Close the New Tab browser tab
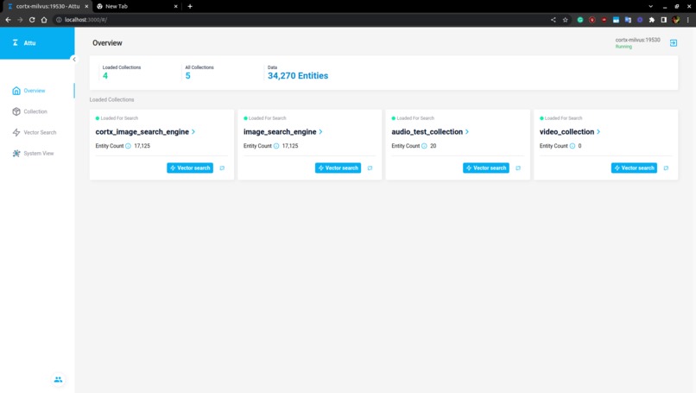This screenshot has height=393, width=696. point(176,6)
